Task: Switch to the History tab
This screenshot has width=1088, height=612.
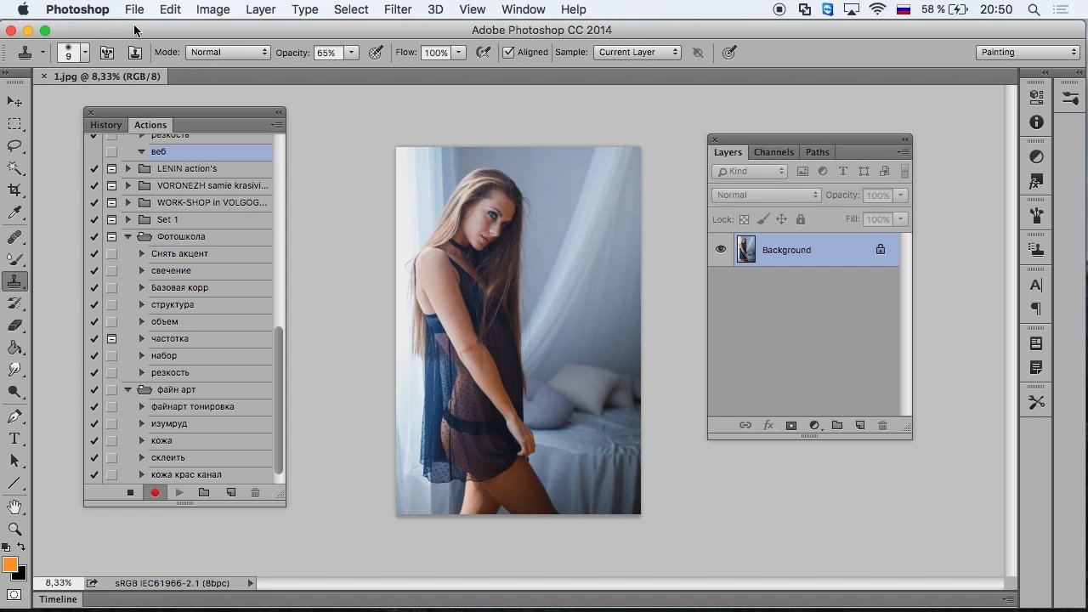Action: (106, 125)
